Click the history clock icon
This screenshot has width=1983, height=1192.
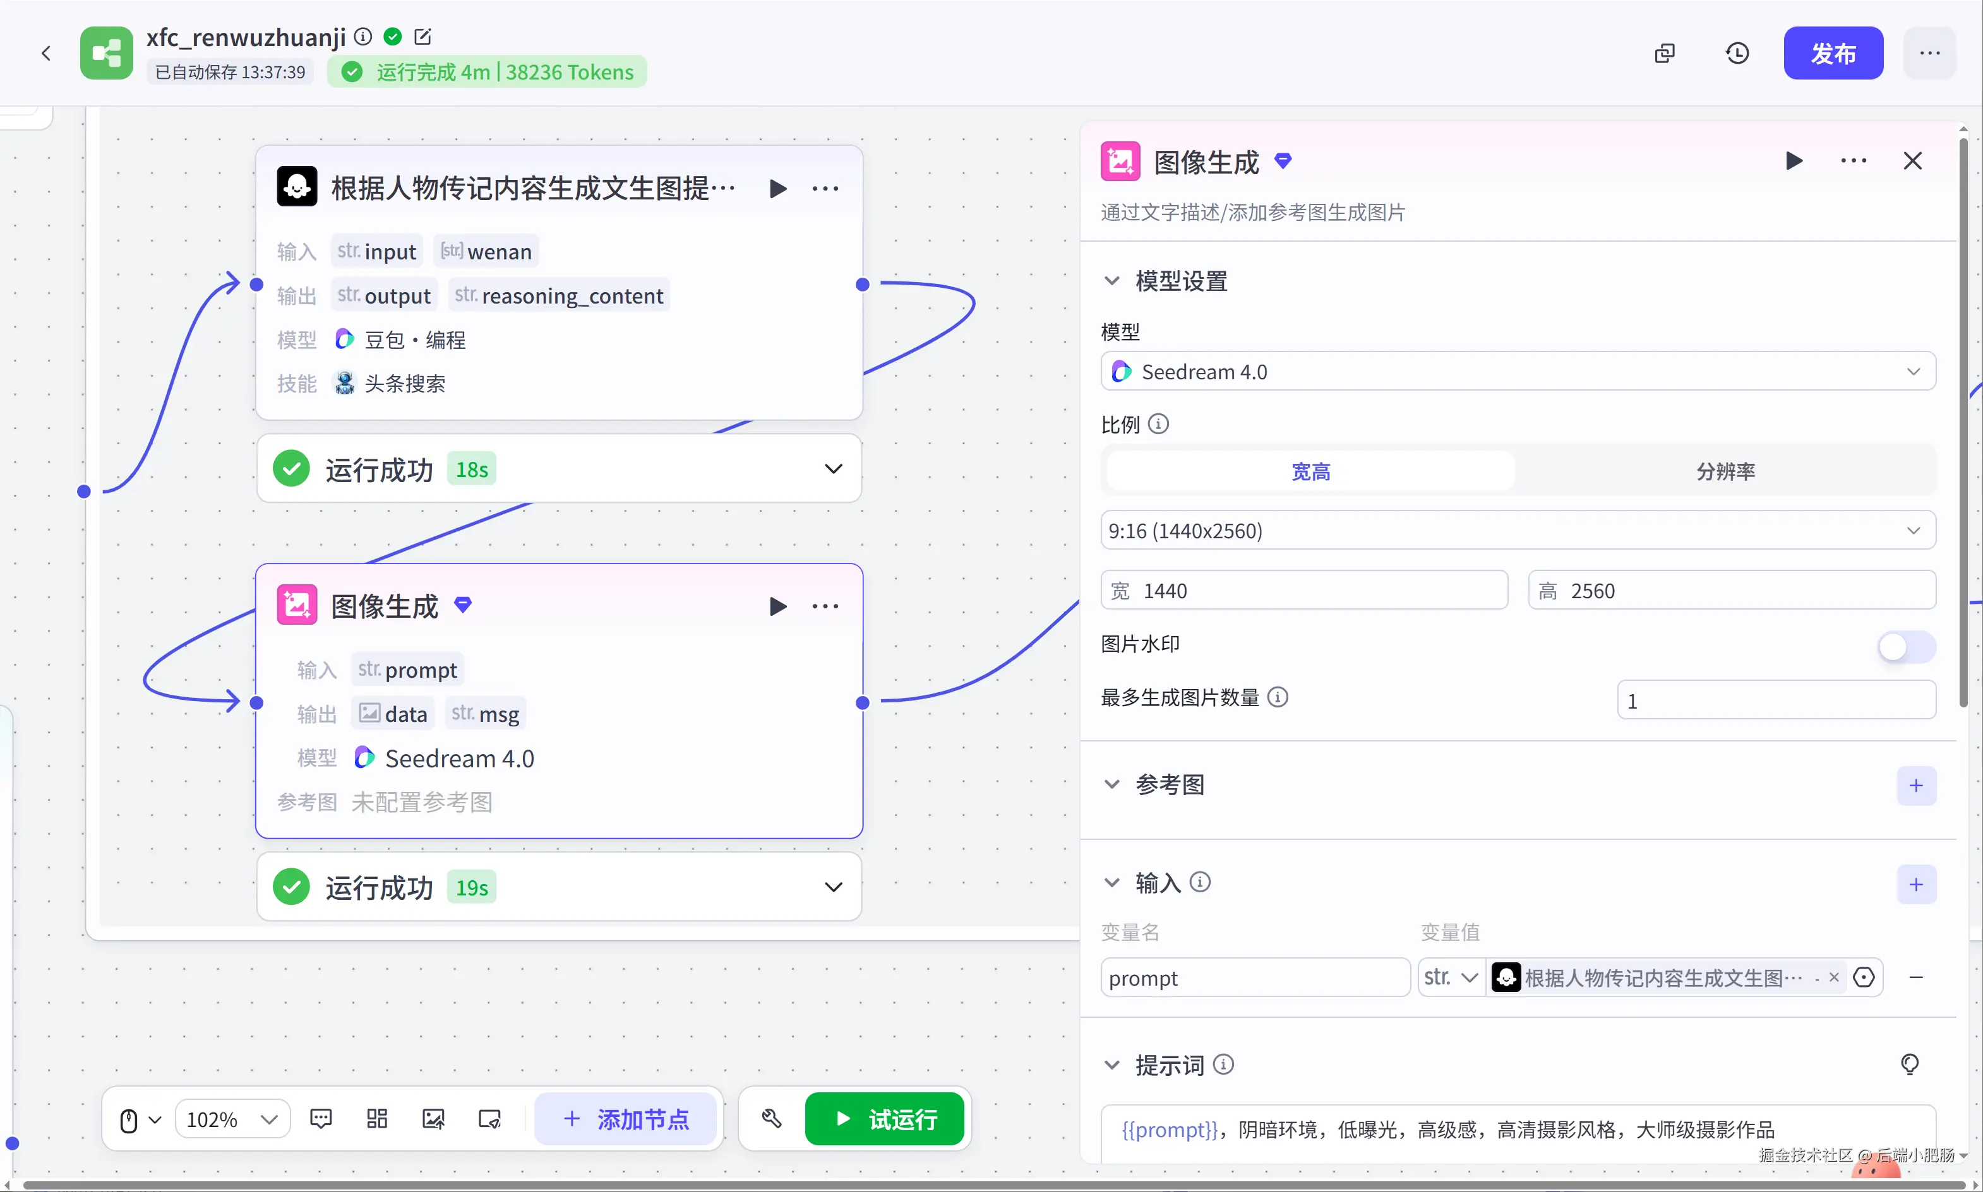[x=1737, y=53]
